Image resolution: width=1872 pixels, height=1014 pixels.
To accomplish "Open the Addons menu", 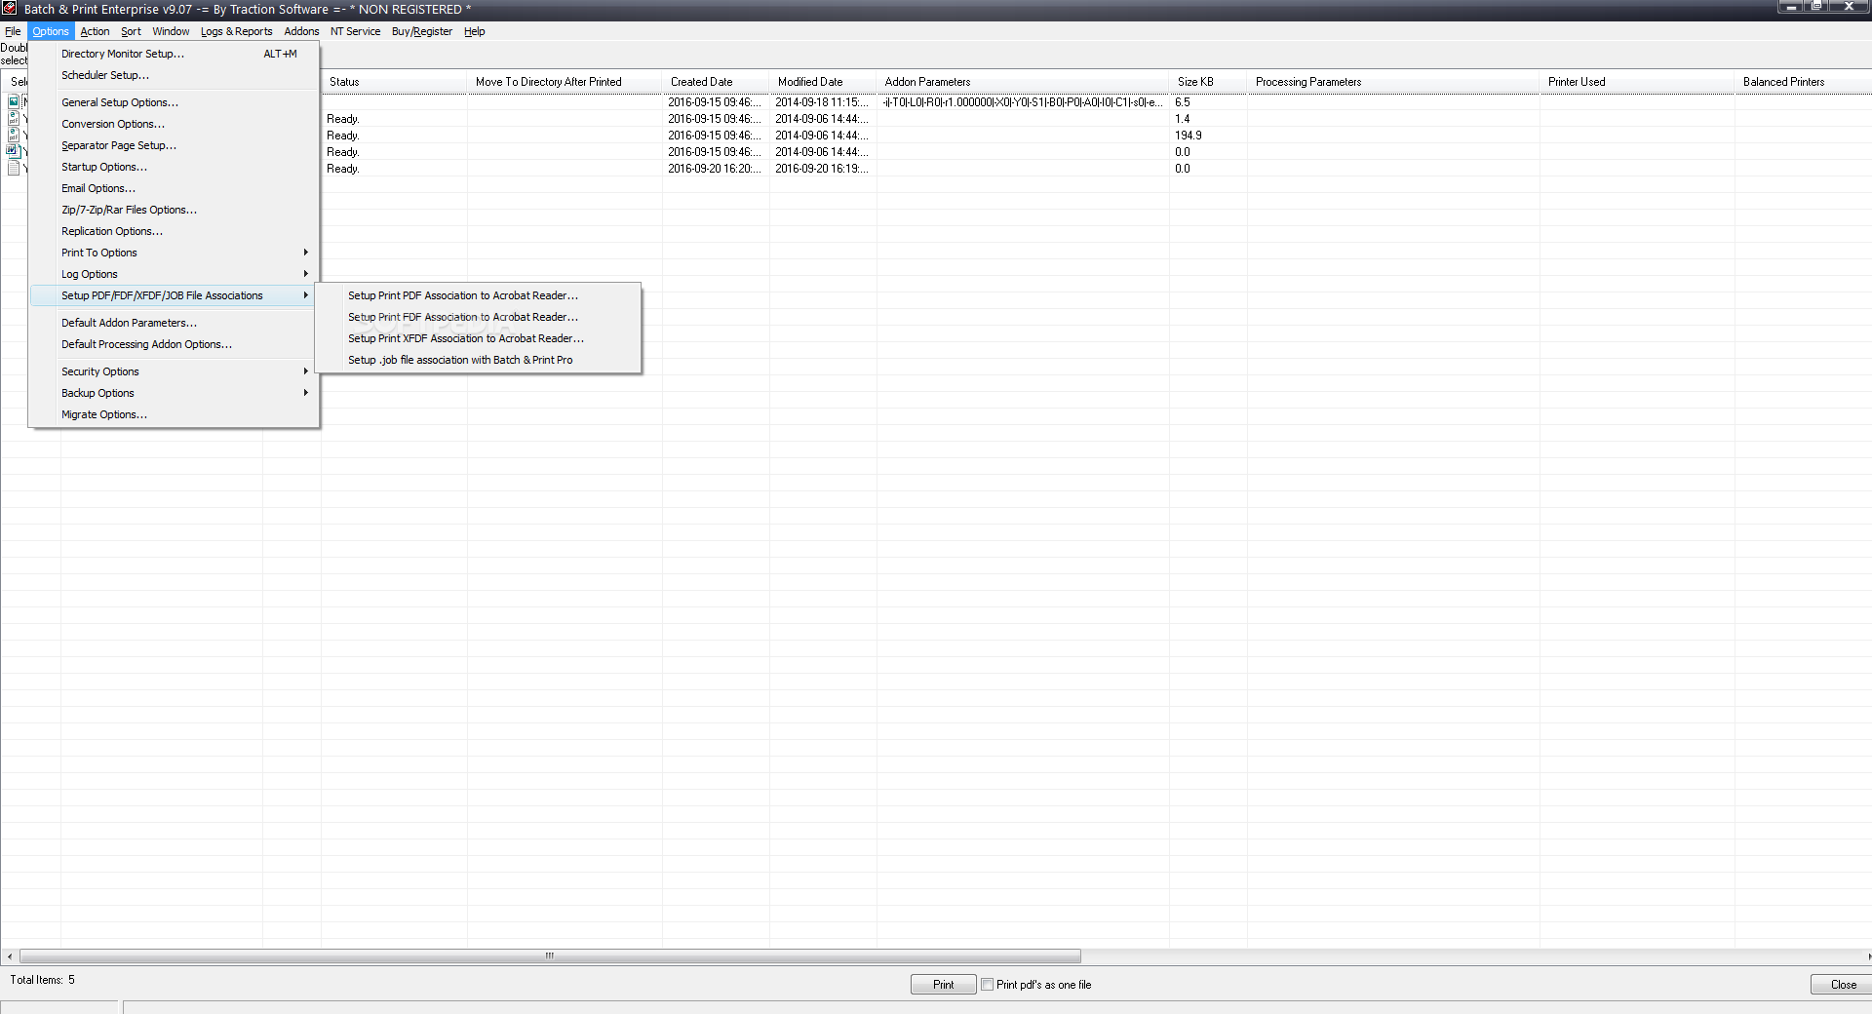I will point(301,31).
